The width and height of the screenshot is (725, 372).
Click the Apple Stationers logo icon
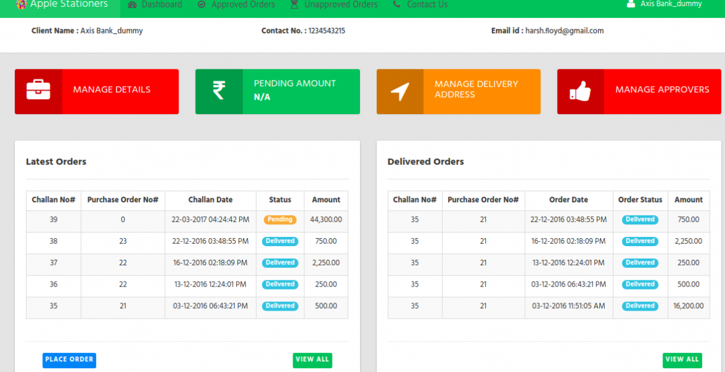pos(20,4)
